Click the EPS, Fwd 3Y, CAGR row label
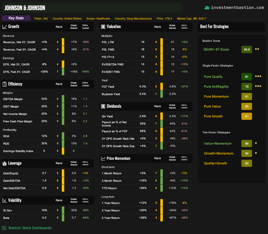Viewport: 268px width, 234px height. (16, 72)
